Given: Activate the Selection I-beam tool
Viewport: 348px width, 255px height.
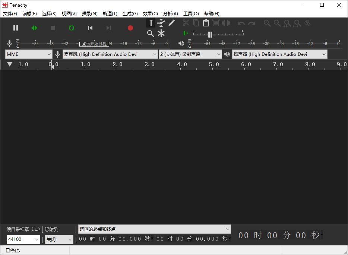Looking at the screenshot, I should (151, 23).
